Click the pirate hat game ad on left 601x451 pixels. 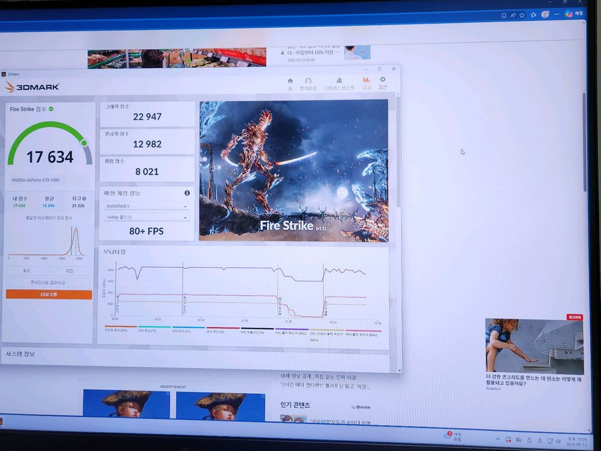(126, 404)
